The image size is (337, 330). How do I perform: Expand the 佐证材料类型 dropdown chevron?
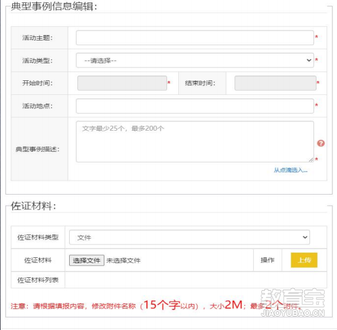click(305, 237)
